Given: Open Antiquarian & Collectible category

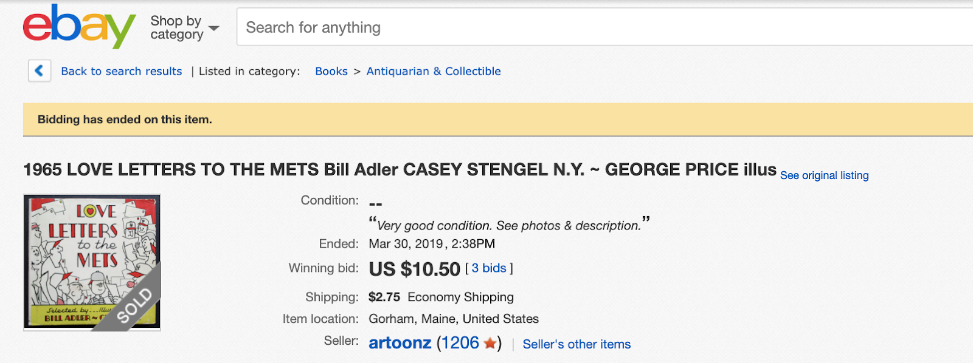Looking at the screenshot, I should (x=434, y=71).
